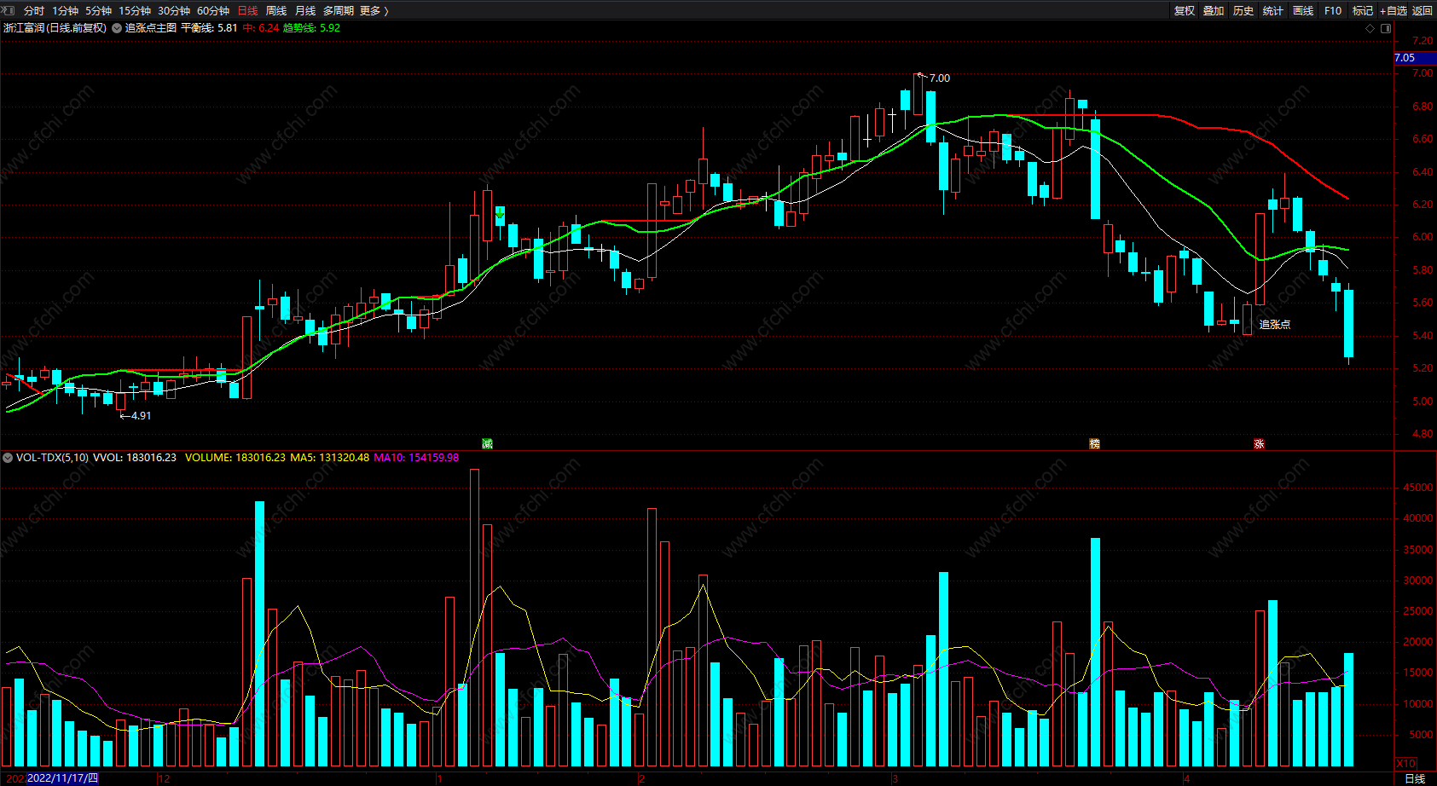Screen dimensions: 1437x786
Task: Switch to the 周线 weekly chart
Action: tap(276, 10)
